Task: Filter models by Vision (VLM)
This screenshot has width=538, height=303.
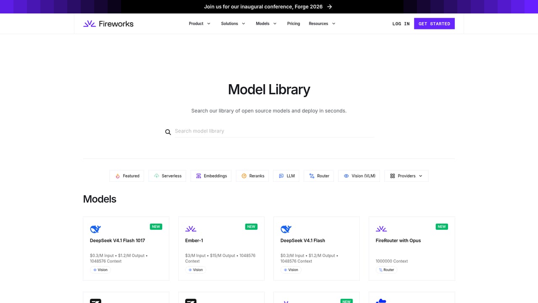Action: tap(359, 176)
